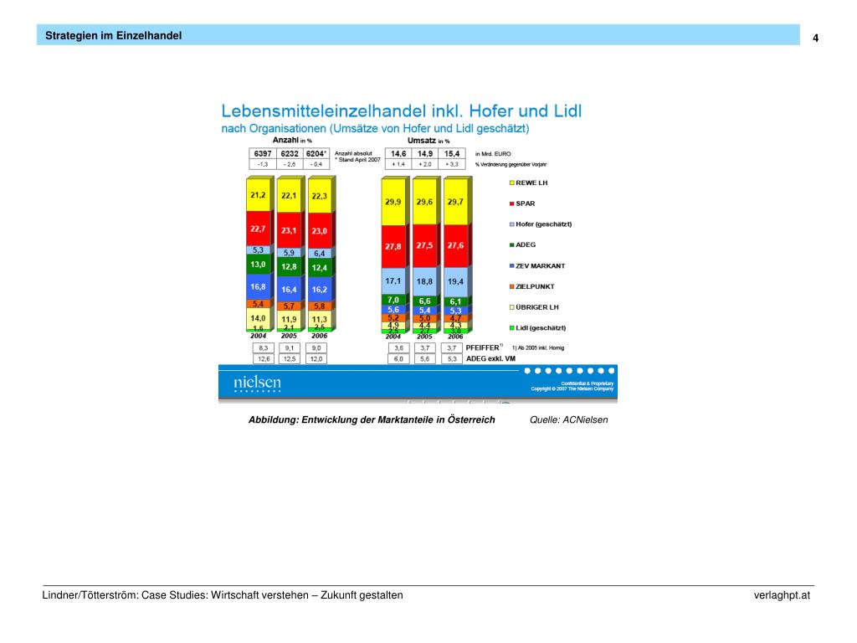Select the change cell '-1,3'
The image size is (857, 643).
click(x=262, y=164)
